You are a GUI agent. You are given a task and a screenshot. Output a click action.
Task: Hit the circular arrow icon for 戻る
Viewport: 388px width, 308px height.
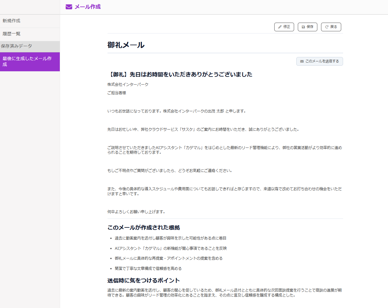coord(327,27)
